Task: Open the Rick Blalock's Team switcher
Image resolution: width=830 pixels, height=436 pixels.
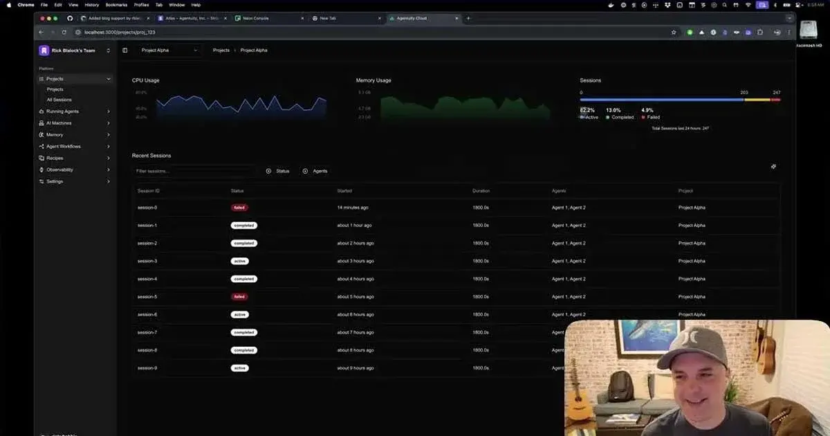Action: pos(73,50)
